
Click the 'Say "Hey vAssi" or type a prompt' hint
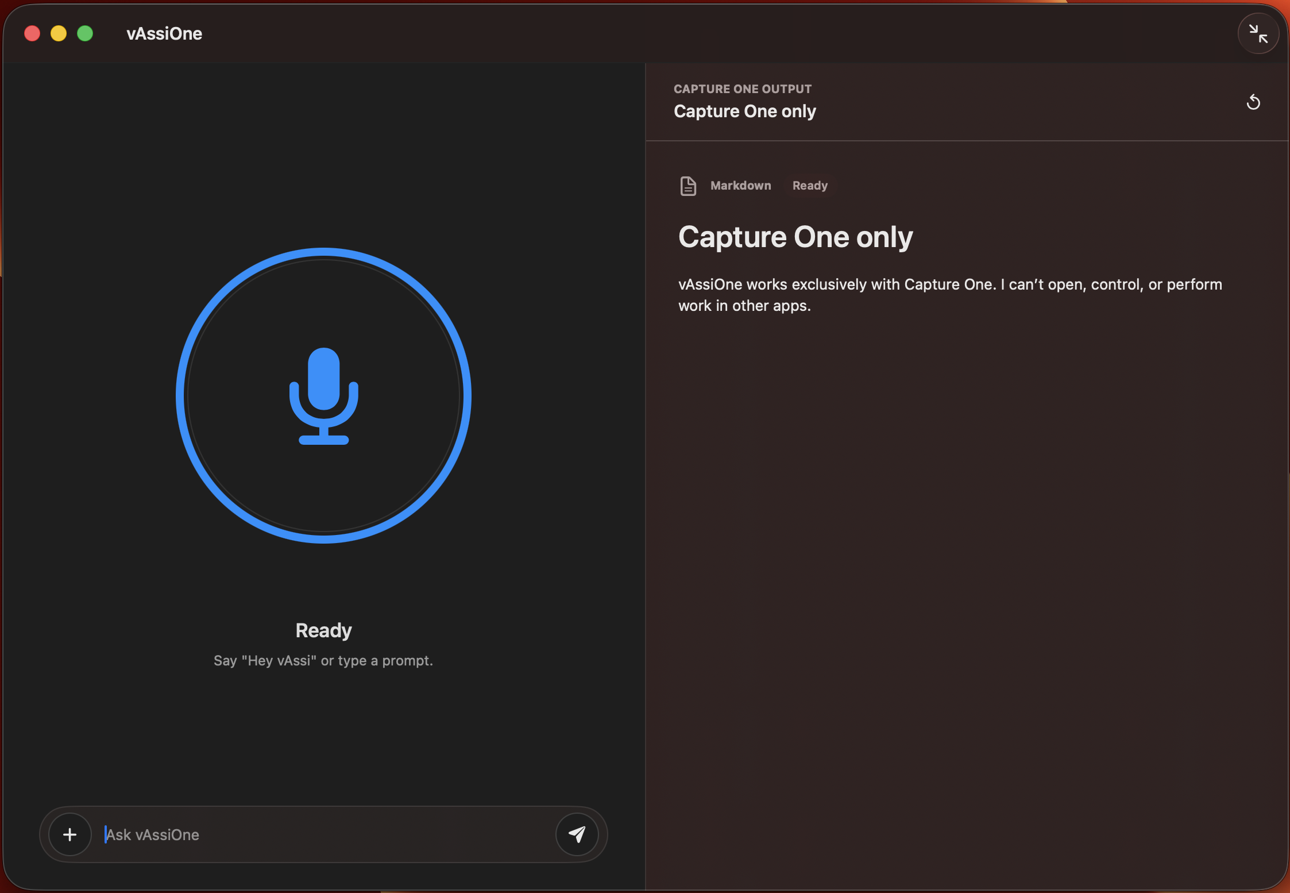click(x=323, y=661)
